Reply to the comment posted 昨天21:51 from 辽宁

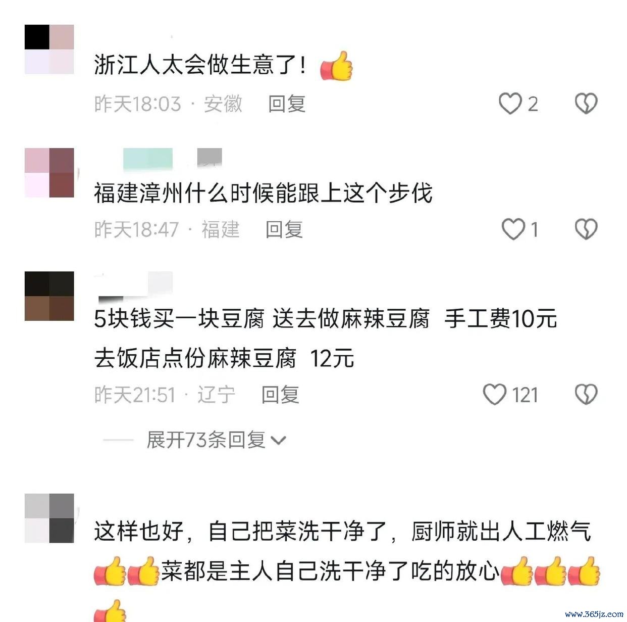[x=280, y=395]
